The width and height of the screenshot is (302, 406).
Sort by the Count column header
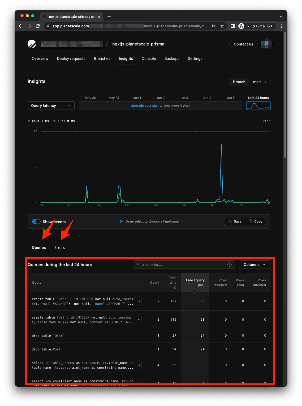(x=155, y=283)
